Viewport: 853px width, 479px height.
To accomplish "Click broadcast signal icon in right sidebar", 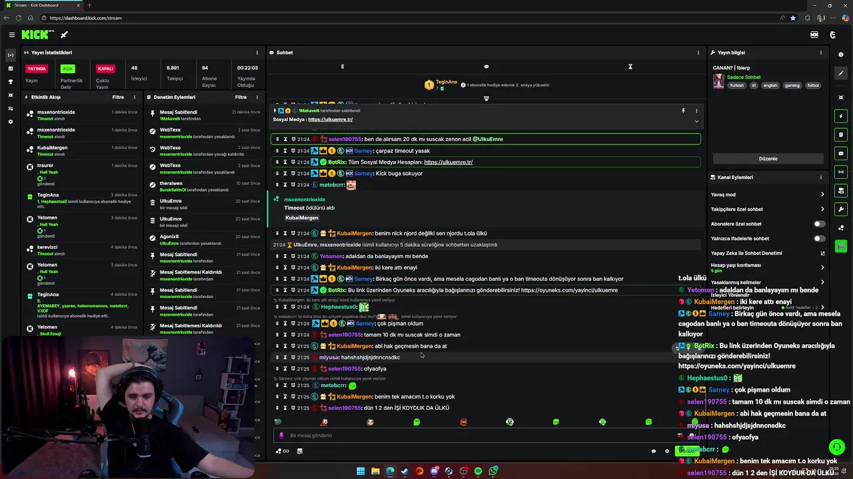I will point(841,172).
